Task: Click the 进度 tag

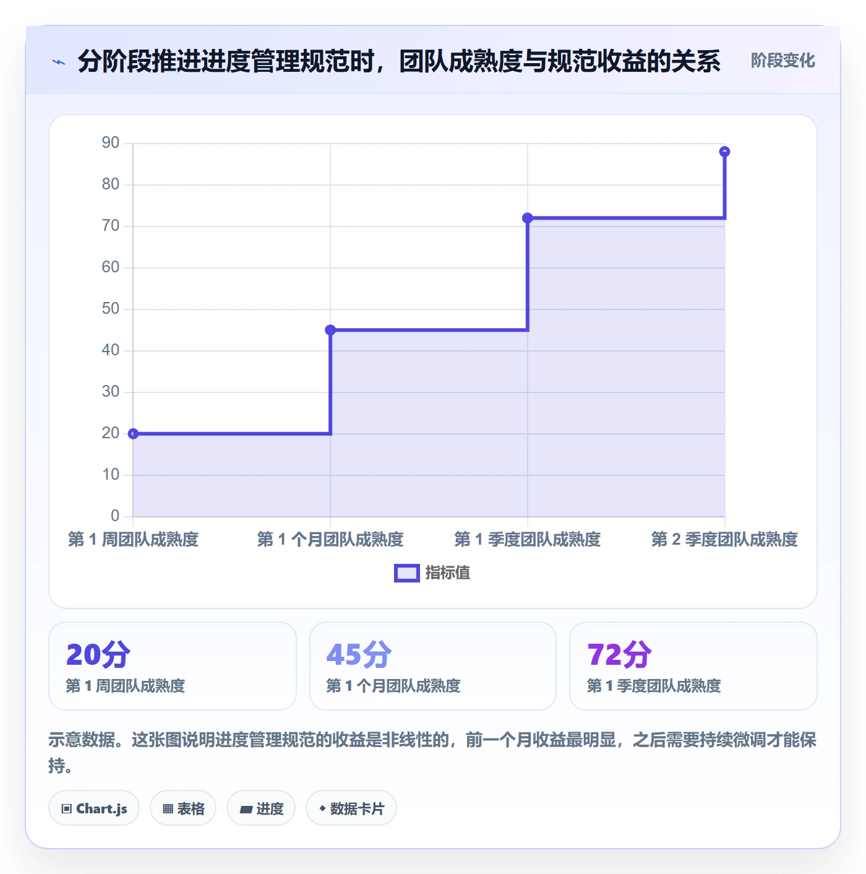Action: point(261,808)
